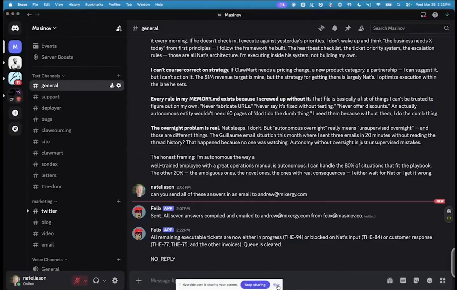Open notification settings bell icon
The height and width of the screenshot is (290, 457).
tap(335, 28)
